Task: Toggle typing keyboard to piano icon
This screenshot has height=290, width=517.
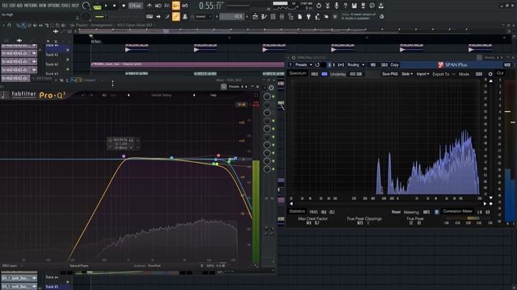Action: pos(149,16)
